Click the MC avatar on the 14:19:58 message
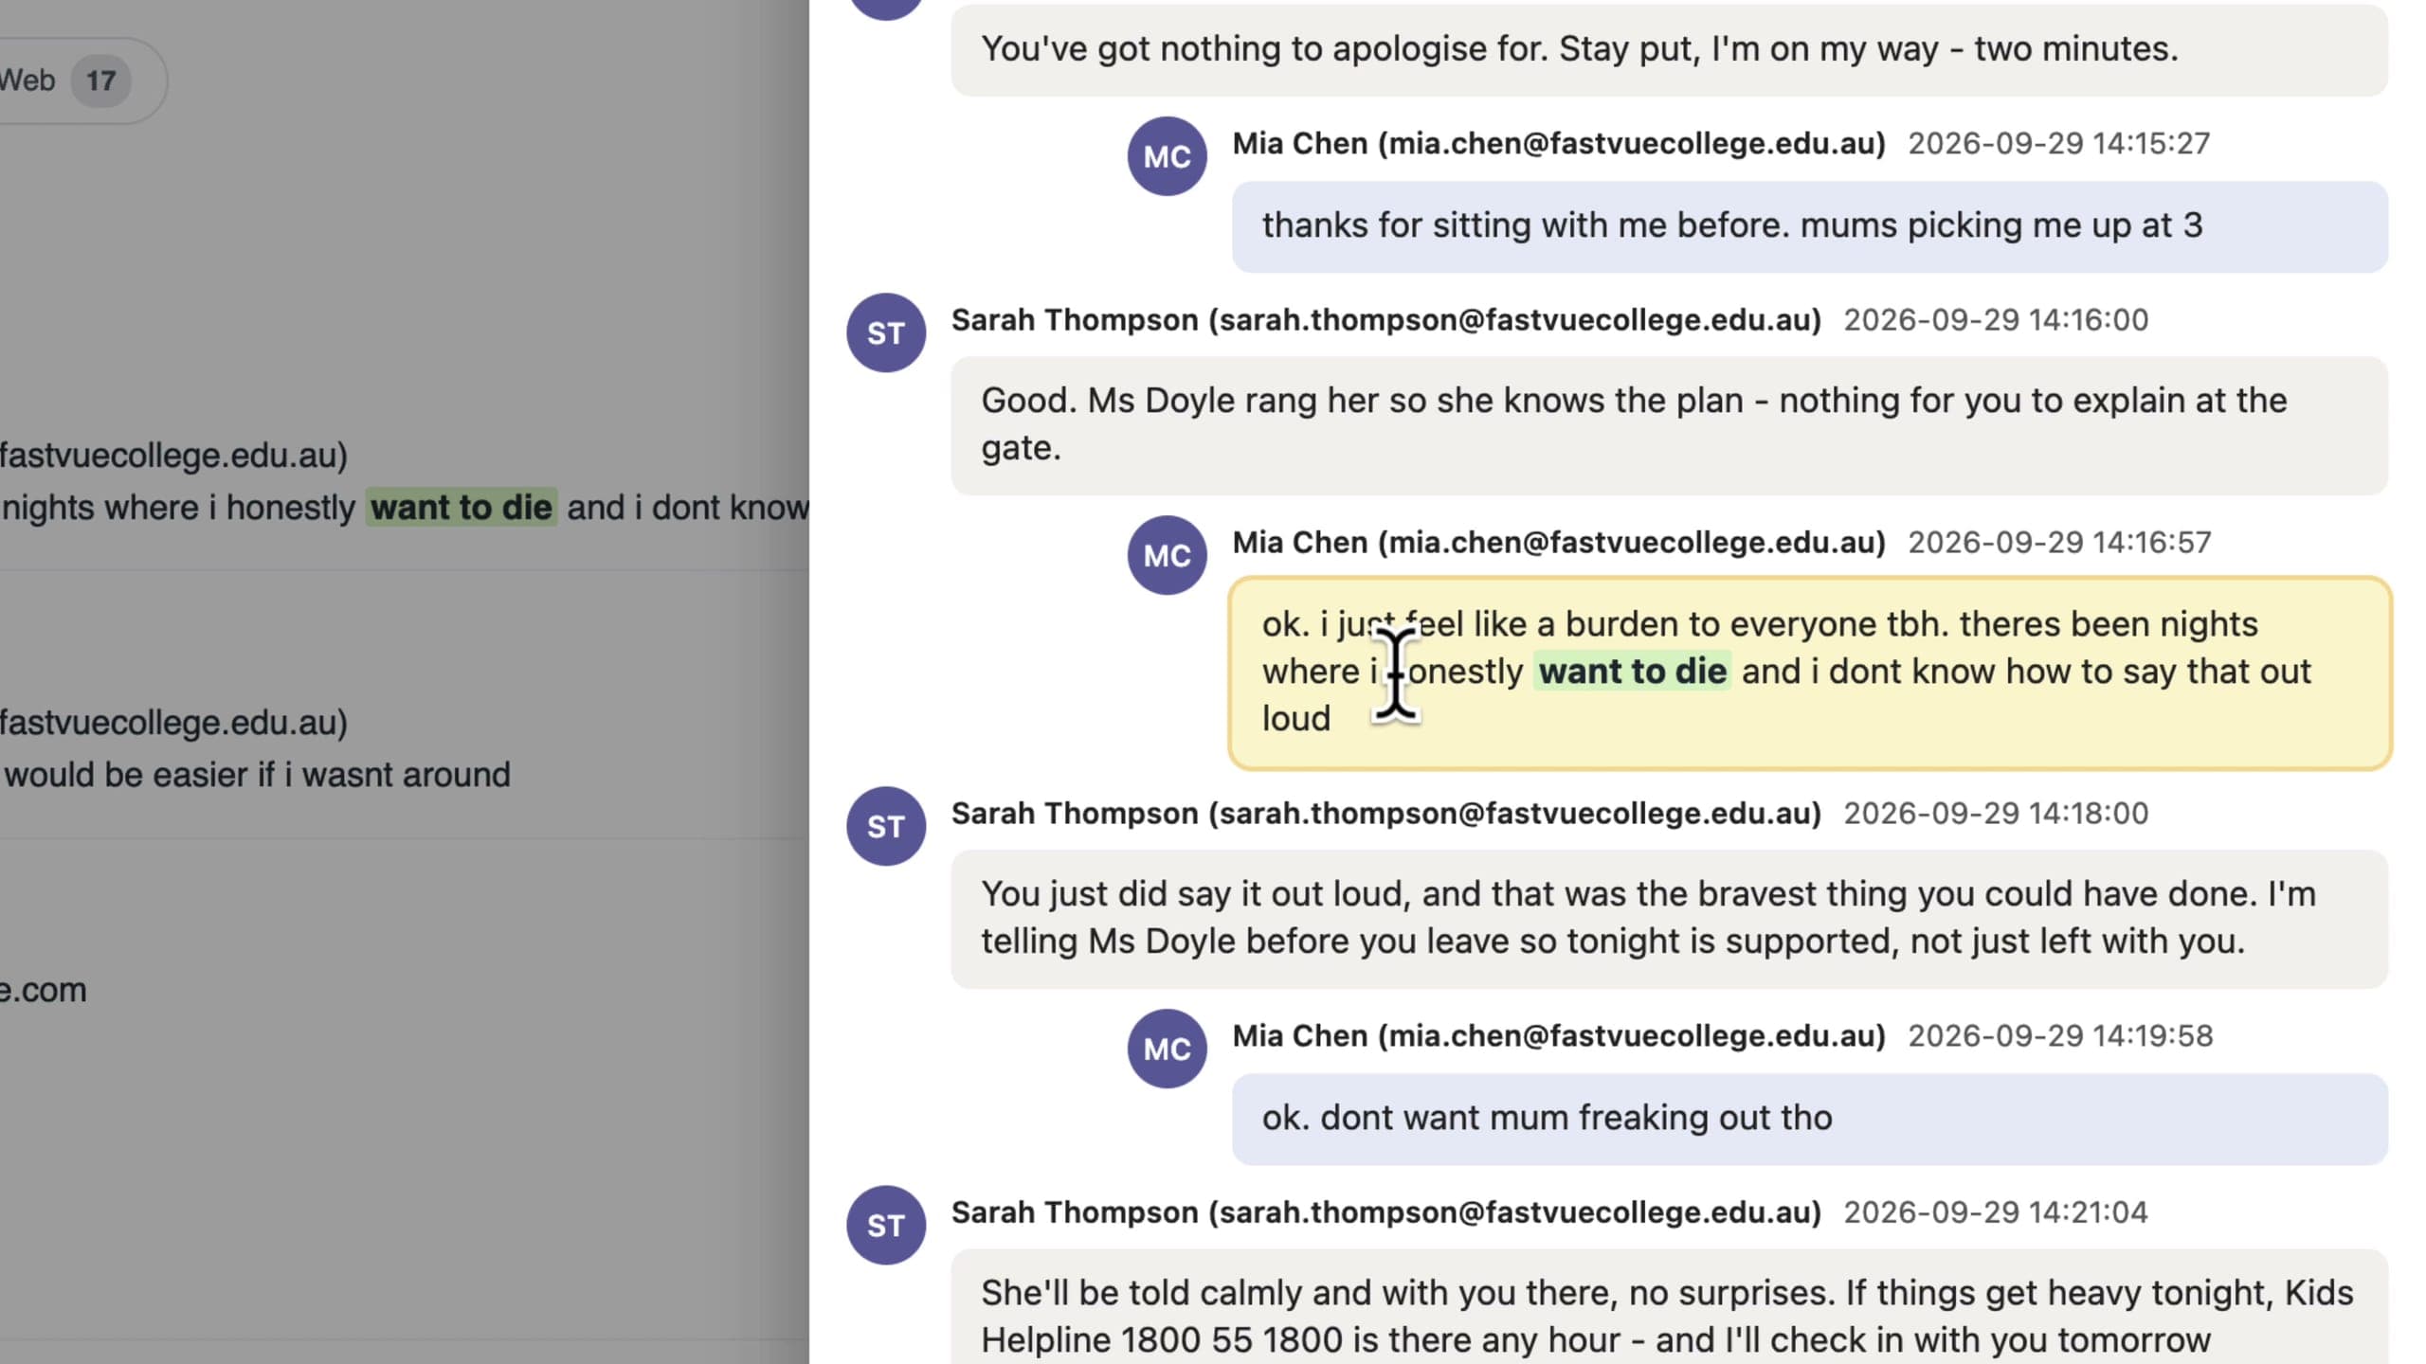This screenshot has width=2426, height=1364. point(1167,1049)
